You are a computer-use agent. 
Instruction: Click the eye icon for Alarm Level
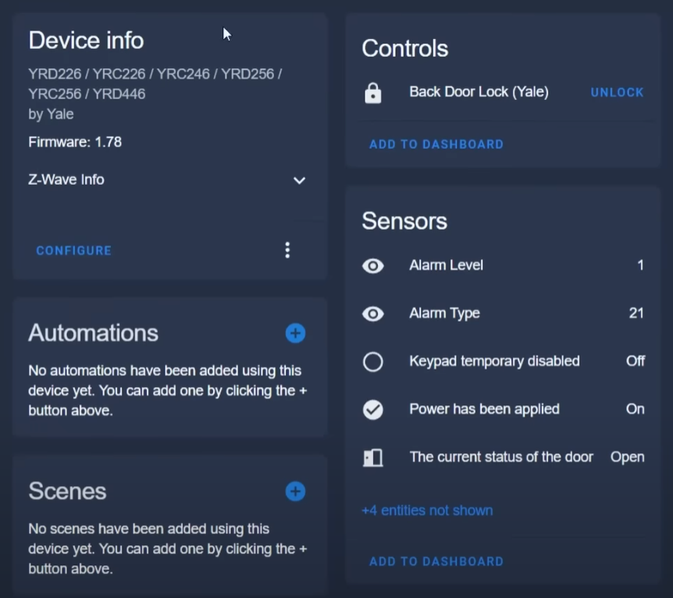click(x=373, y=266)
